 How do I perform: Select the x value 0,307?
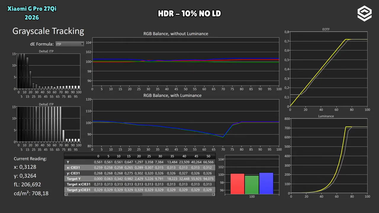pyautogui.click(x=149, y=167)
